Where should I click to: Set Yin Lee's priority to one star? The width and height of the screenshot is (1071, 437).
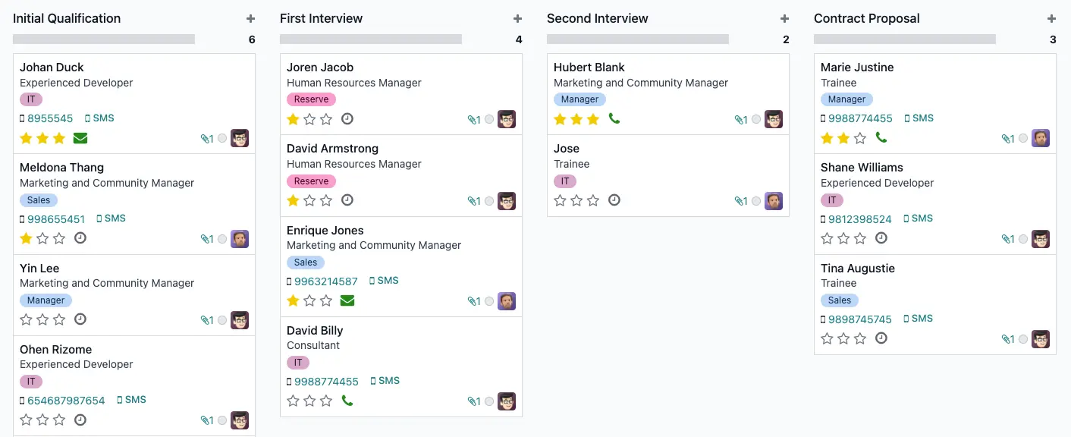[x=26, y=319]
